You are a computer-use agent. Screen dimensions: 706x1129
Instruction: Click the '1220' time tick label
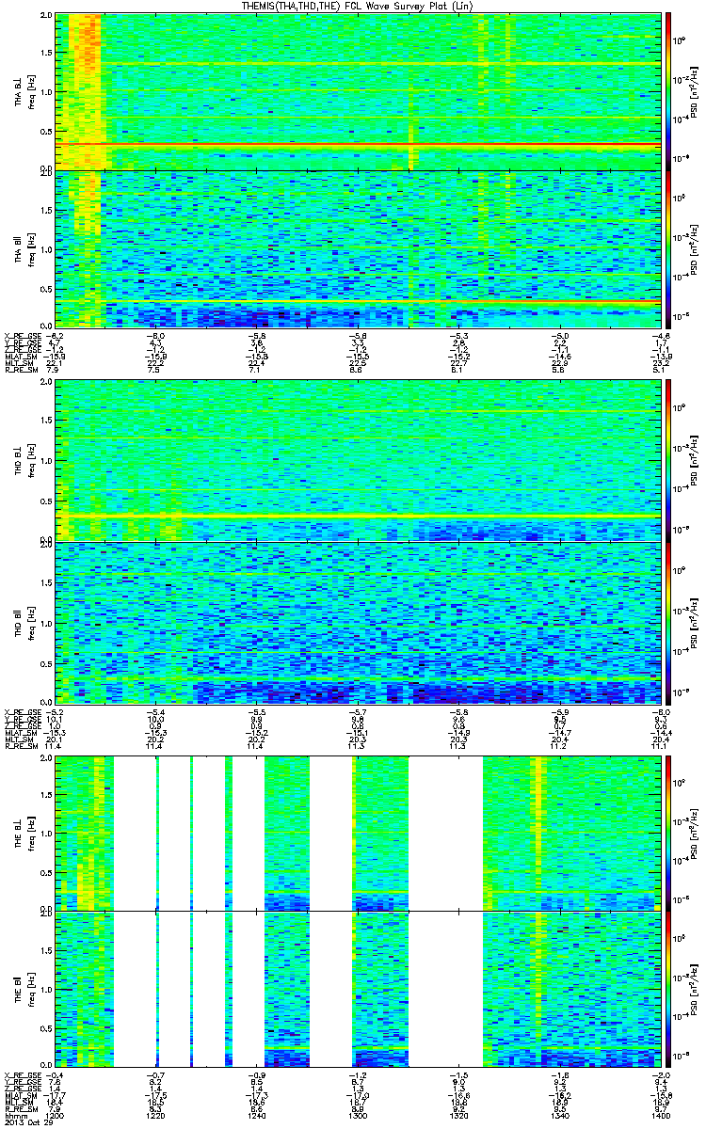[156, 1115]
